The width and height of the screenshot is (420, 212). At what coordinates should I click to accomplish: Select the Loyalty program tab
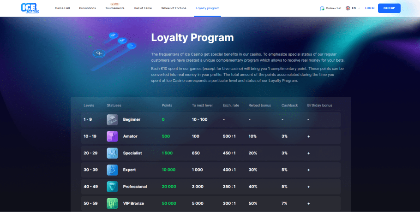(x=208, y=8)
